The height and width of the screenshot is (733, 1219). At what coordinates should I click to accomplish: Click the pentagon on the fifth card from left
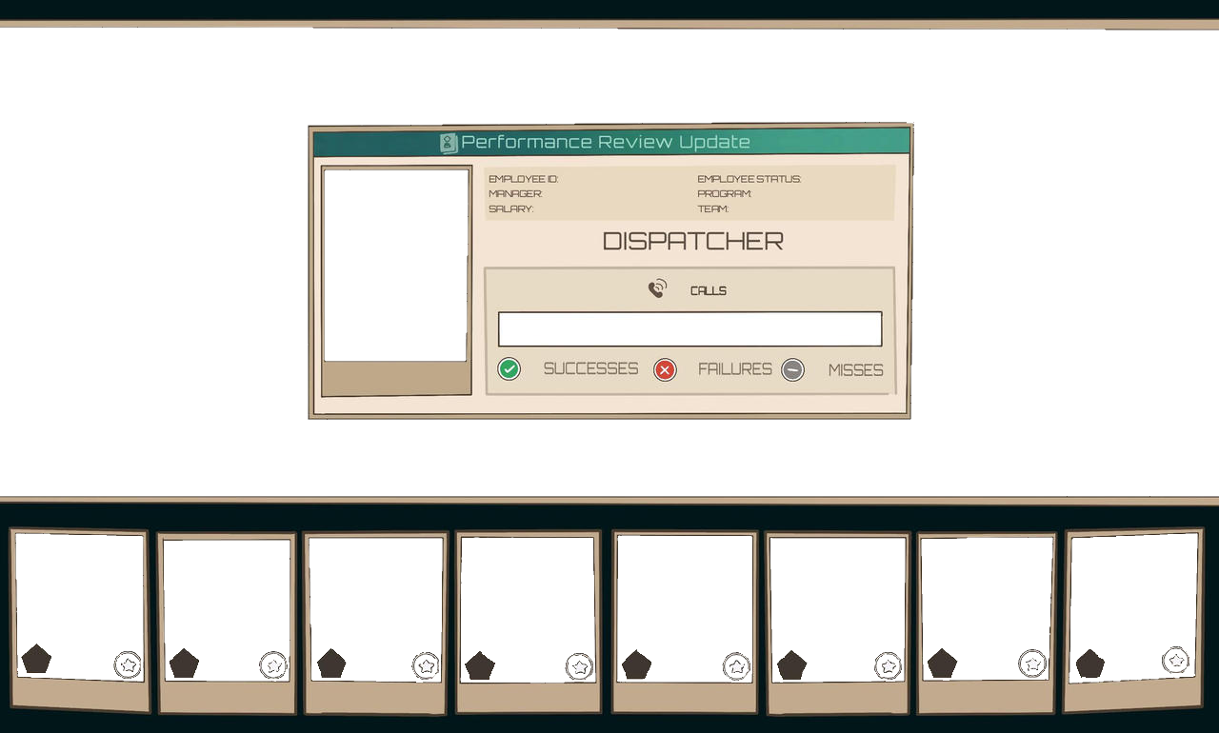(x=636, y=664)
